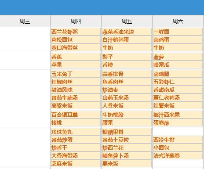
Task: Select the 牛奶桃胶 snack item
Action: pos(127,115)
